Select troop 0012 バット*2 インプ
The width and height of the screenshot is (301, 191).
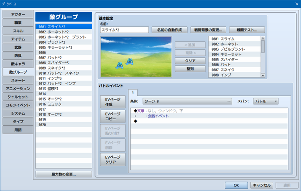64,84
